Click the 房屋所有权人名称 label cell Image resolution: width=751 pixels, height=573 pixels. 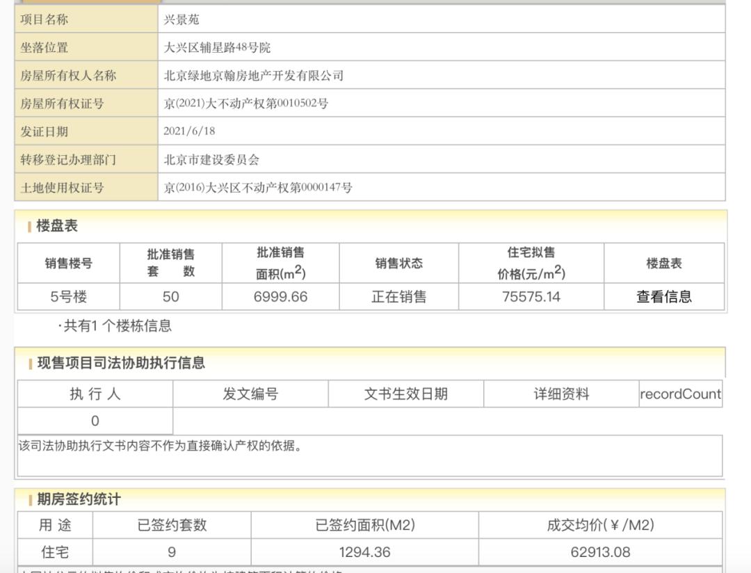coord(86,75)
